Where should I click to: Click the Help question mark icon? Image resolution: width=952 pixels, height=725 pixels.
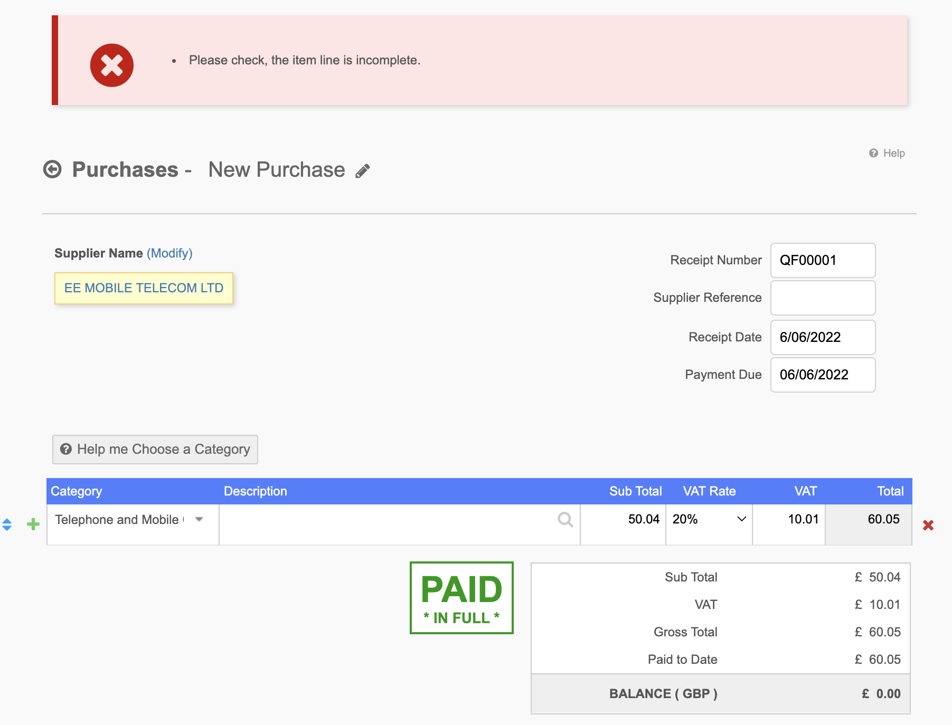(873, 153)
